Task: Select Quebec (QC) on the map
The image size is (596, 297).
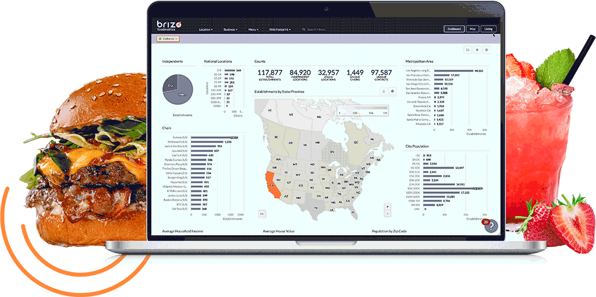Action: click(356, 142)
